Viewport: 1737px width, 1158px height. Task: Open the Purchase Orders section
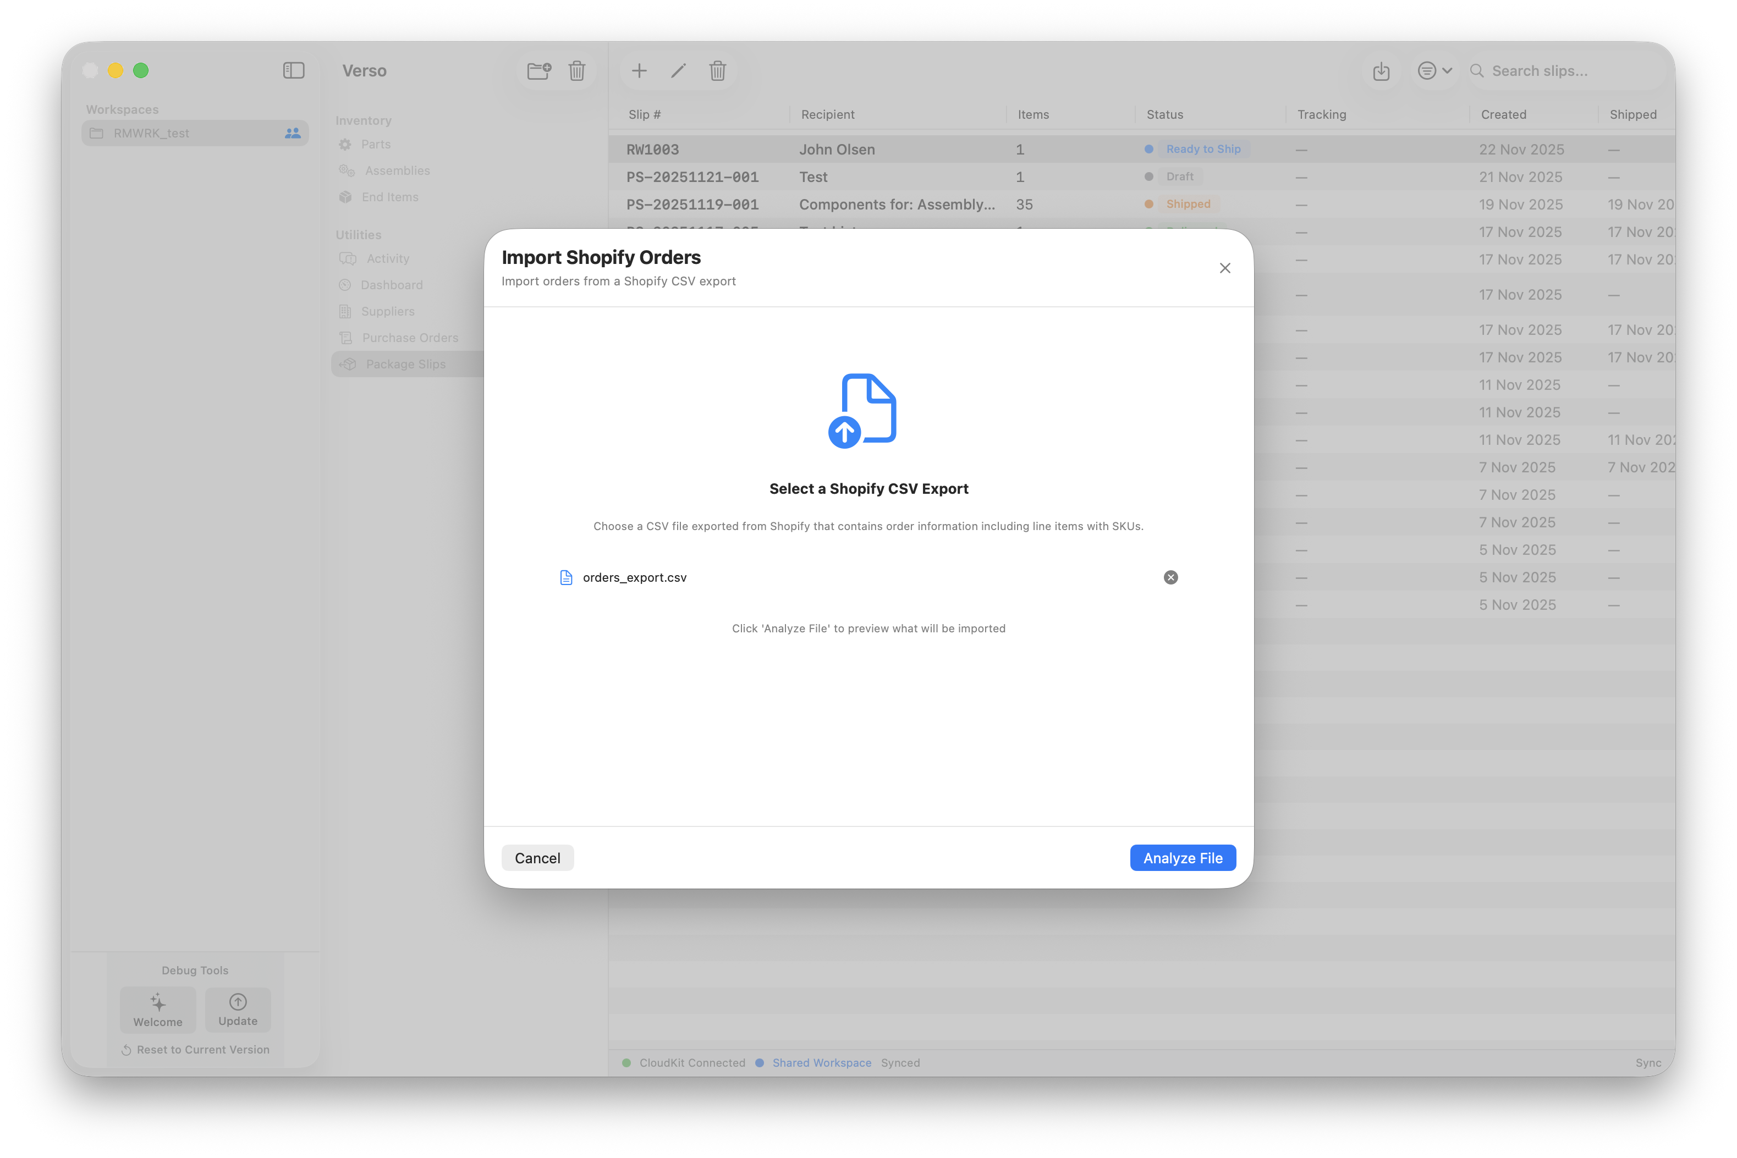[409, 338]
